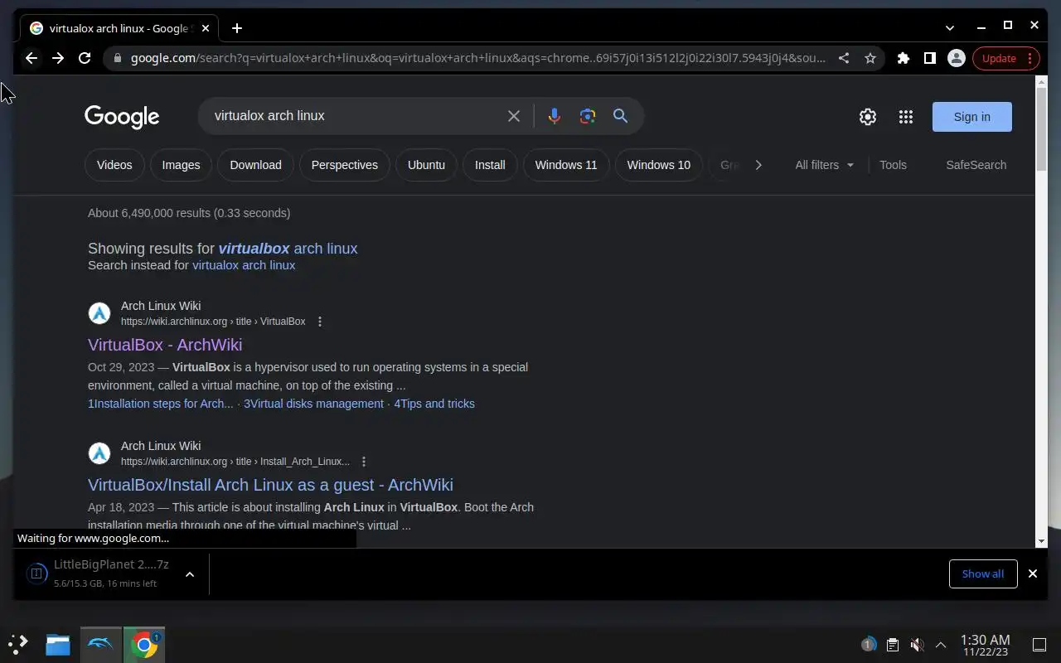The image size is (1061, 663).
Task: Show more filter chips with arrow
Action: coord(758,165)
